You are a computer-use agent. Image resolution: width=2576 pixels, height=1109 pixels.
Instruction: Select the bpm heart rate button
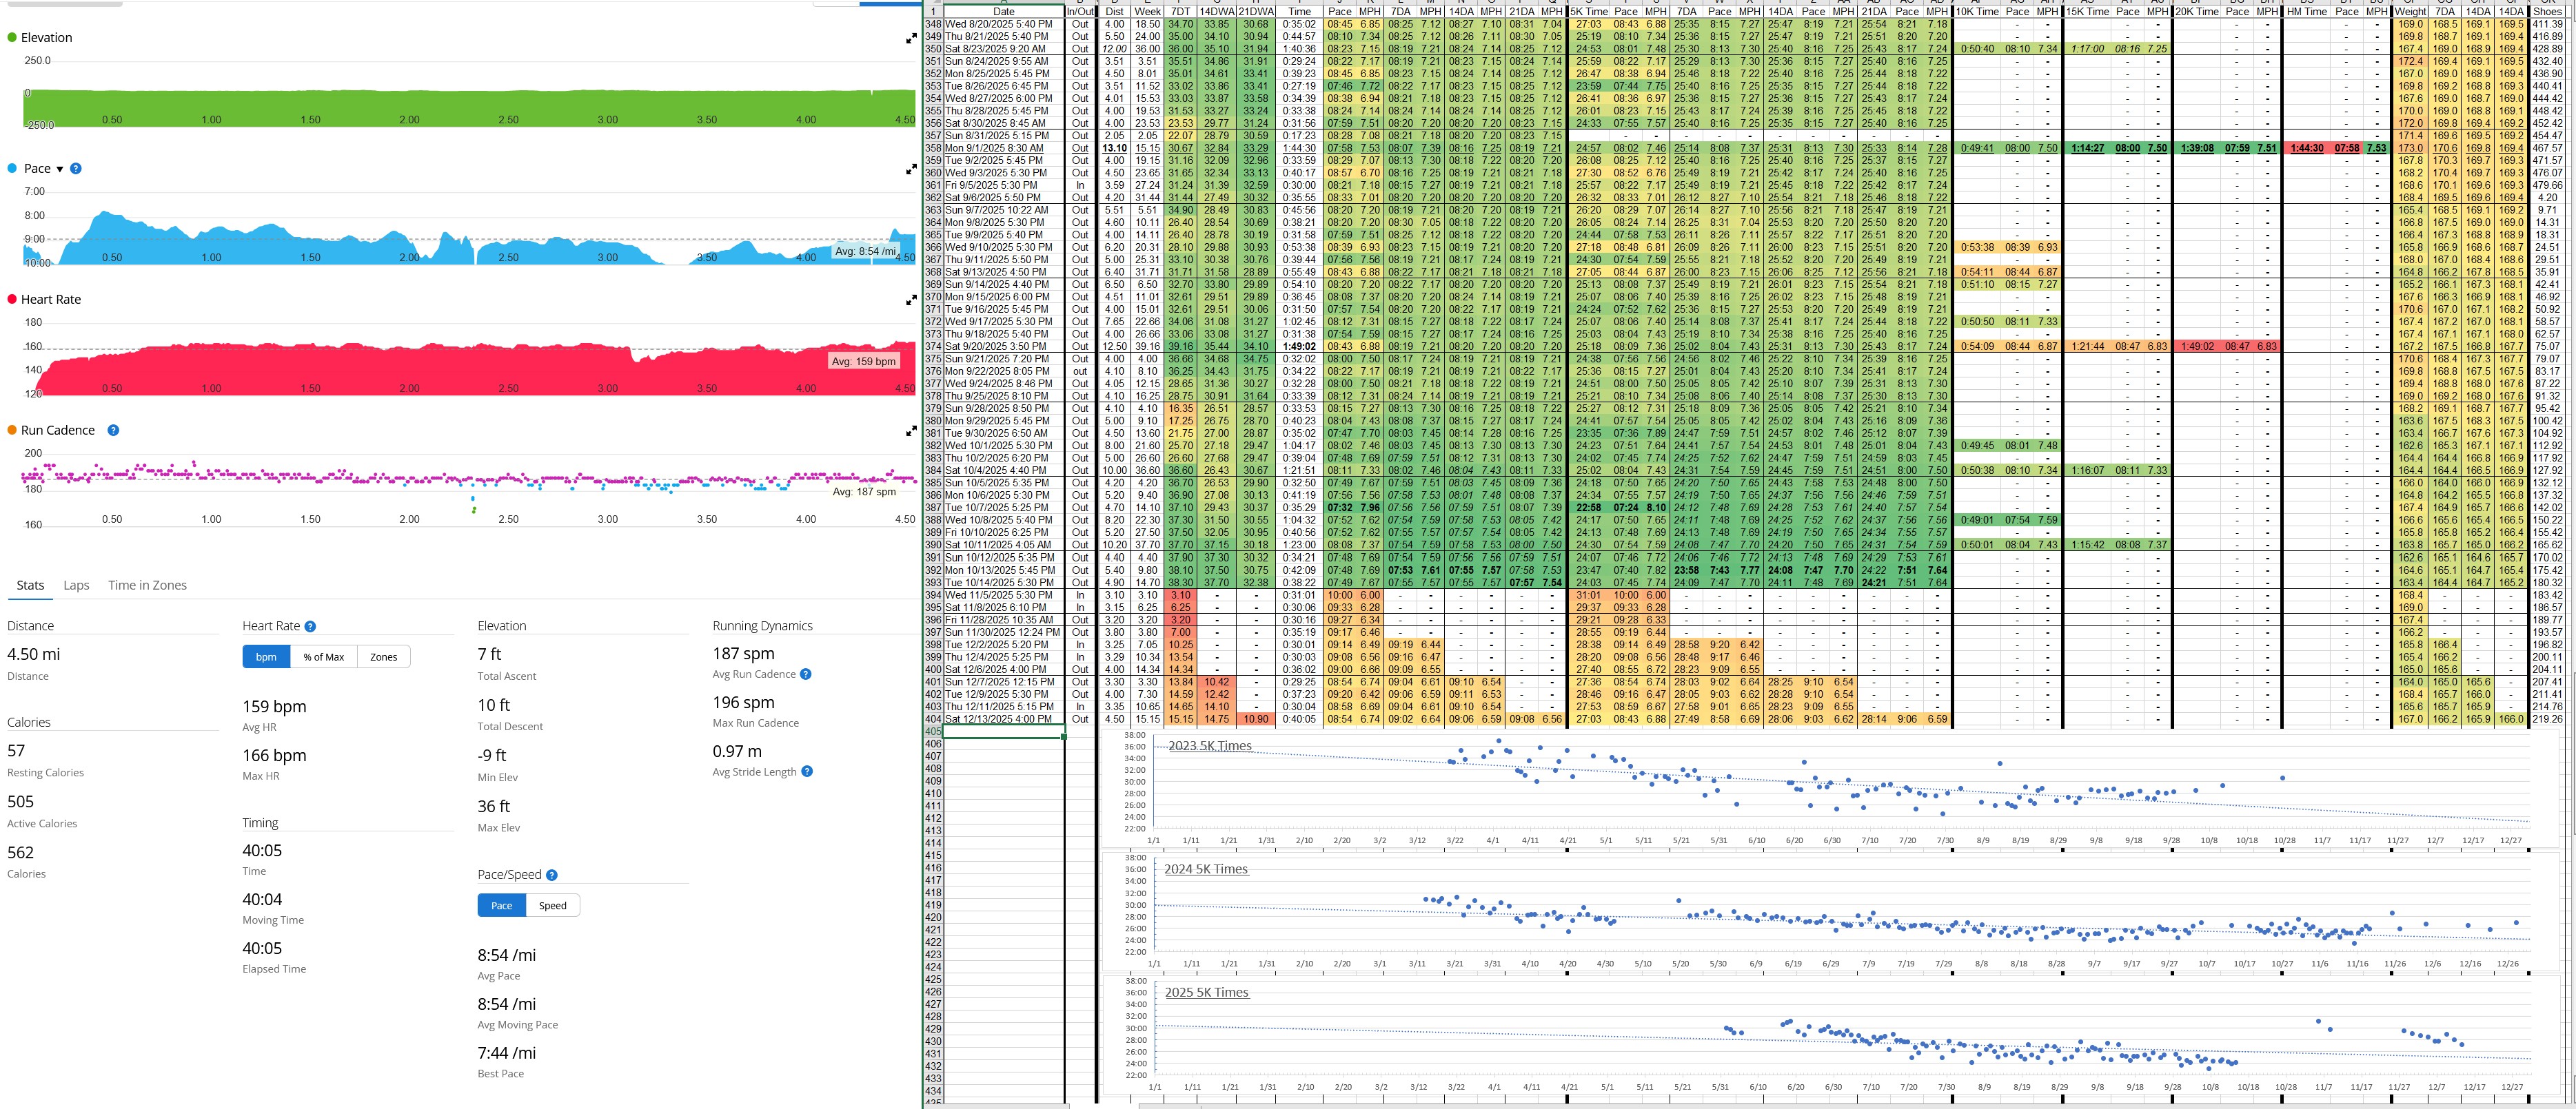pos(266,657)
